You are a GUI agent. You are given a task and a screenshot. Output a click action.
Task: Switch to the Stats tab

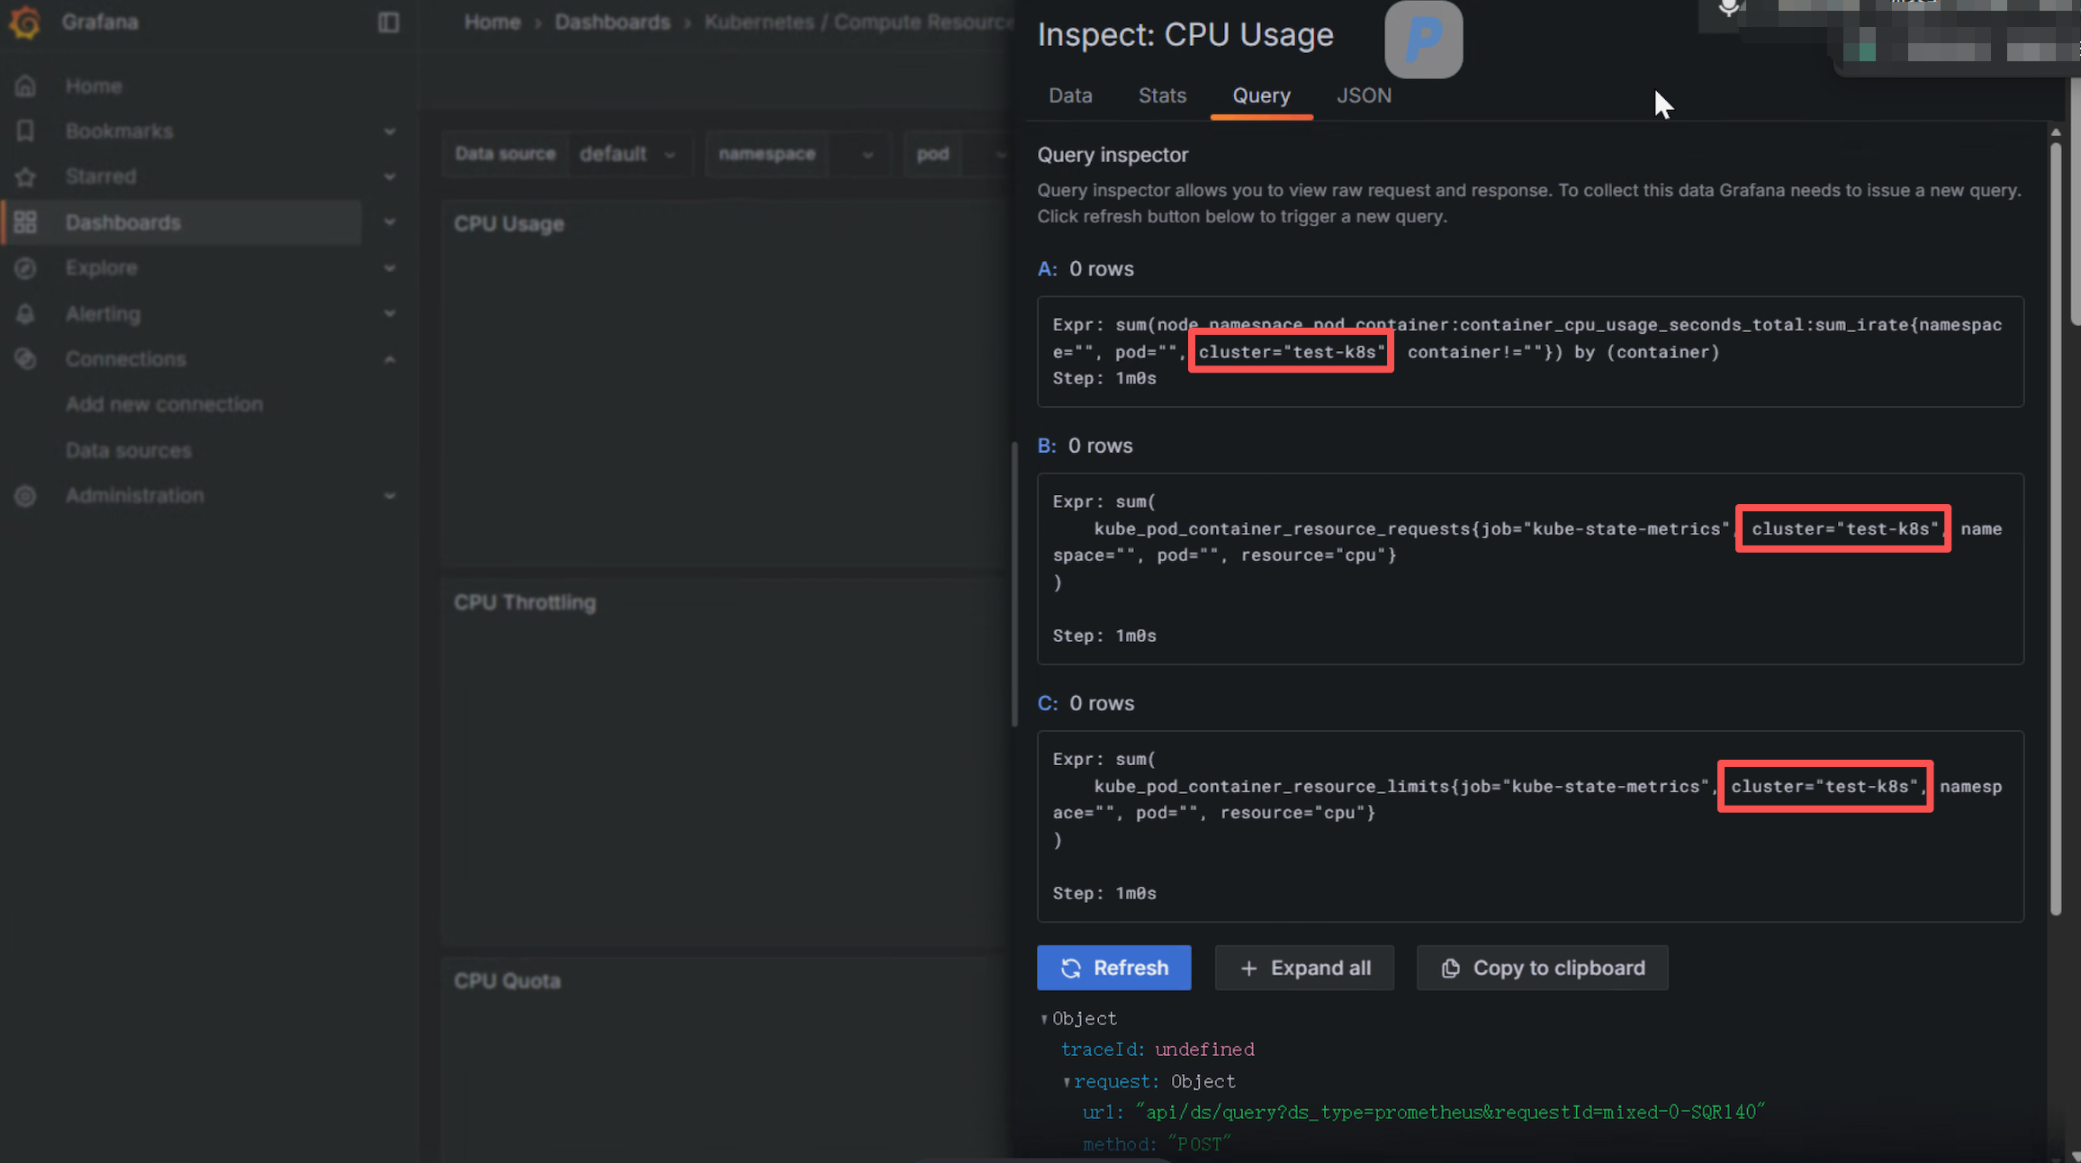pyautogui.click(x=1162, y=95)
